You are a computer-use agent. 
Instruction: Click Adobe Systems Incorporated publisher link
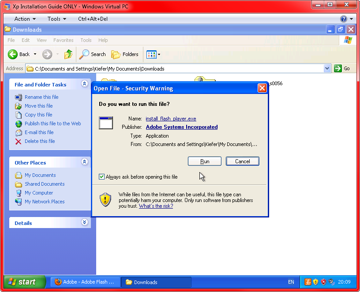tap(182, 127)
